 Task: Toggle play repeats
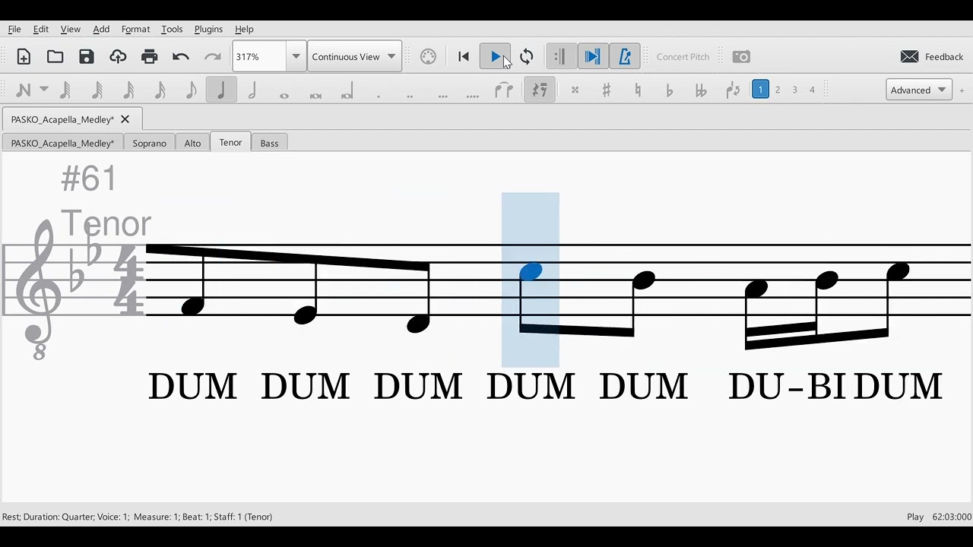coord(561,57)
